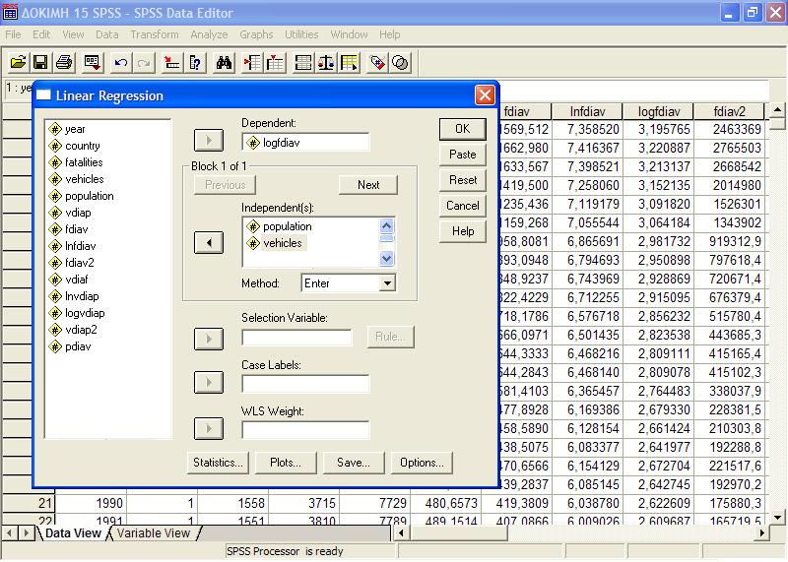
Task: Click the Insert Variable icon
Action: pyautogui.click(x=275, y=63)
